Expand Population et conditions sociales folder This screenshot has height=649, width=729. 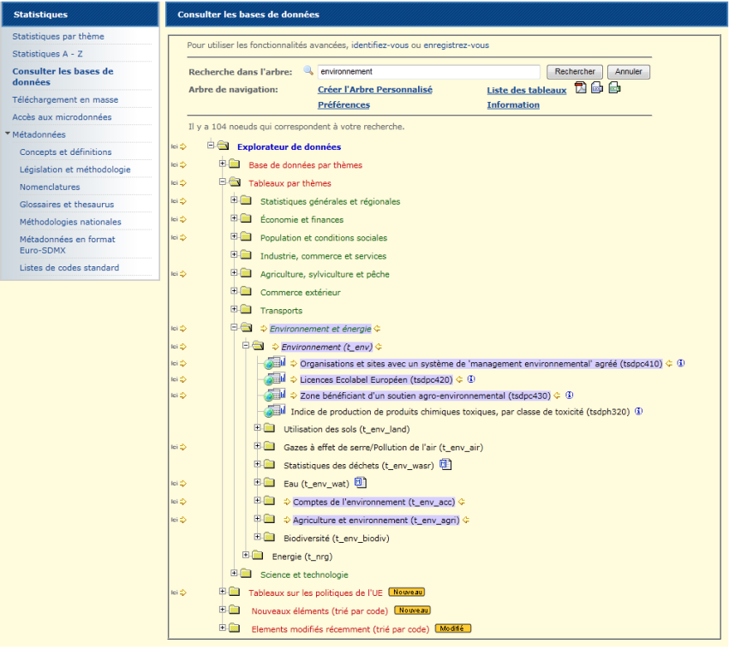coord(234,236)
